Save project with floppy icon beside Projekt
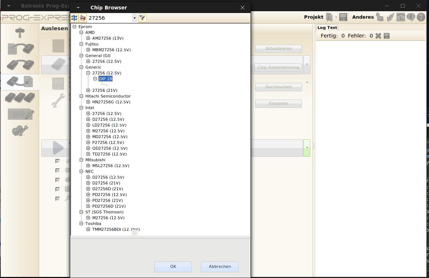The image size is (429, 278). 343,17
